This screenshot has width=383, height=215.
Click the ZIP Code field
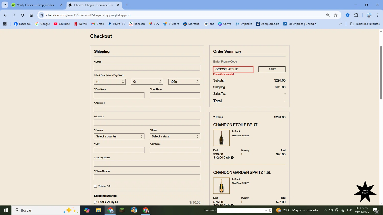pos(175,150)
